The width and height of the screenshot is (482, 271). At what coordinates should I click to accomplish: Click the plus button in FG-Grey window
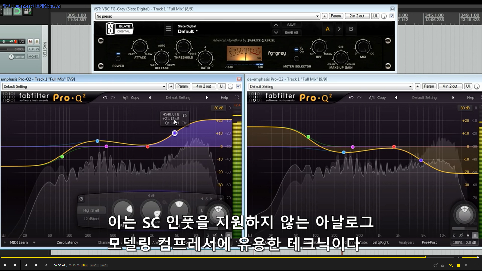324,16
